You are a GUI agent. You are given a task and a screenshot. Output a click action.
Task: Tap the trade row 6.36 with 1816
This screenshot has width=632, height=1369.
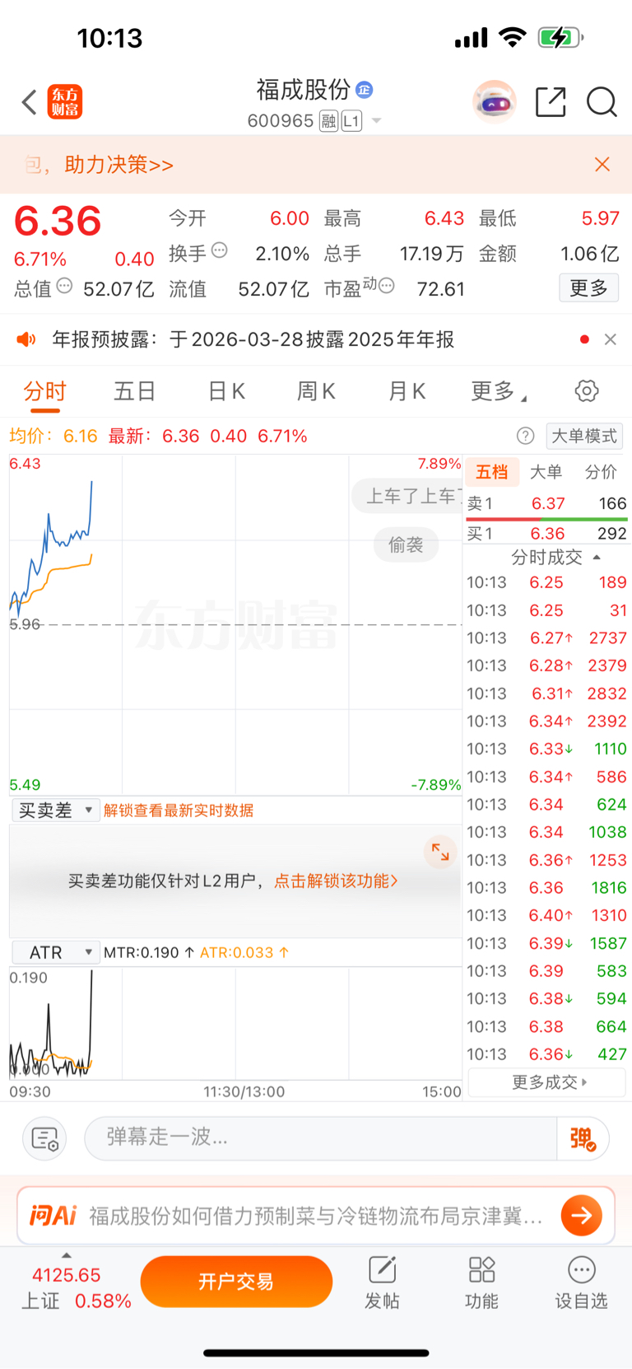[546, 888]
